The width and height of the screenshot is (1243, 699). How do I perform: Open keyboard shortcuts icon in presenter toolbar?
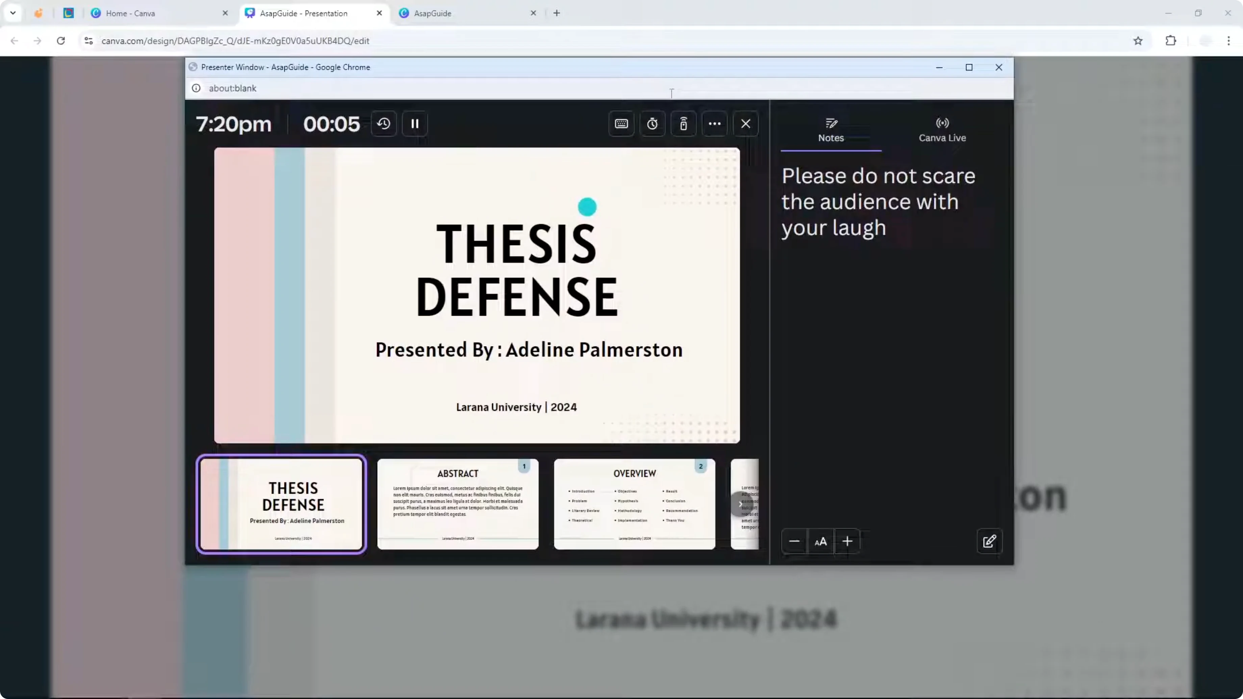click(x=621, y=124)
